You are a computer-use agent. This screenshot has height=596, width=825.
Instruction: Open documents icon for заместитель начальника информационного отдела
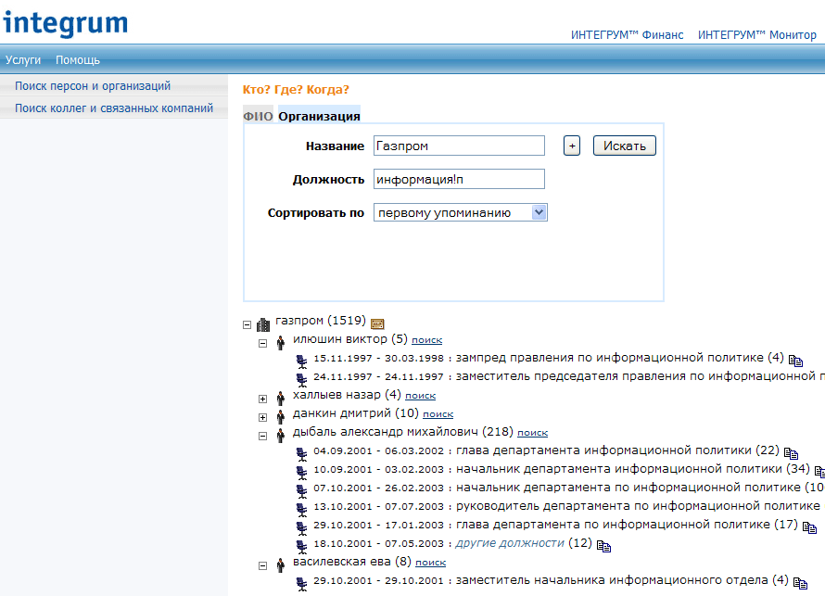click(x=800, y=583)
